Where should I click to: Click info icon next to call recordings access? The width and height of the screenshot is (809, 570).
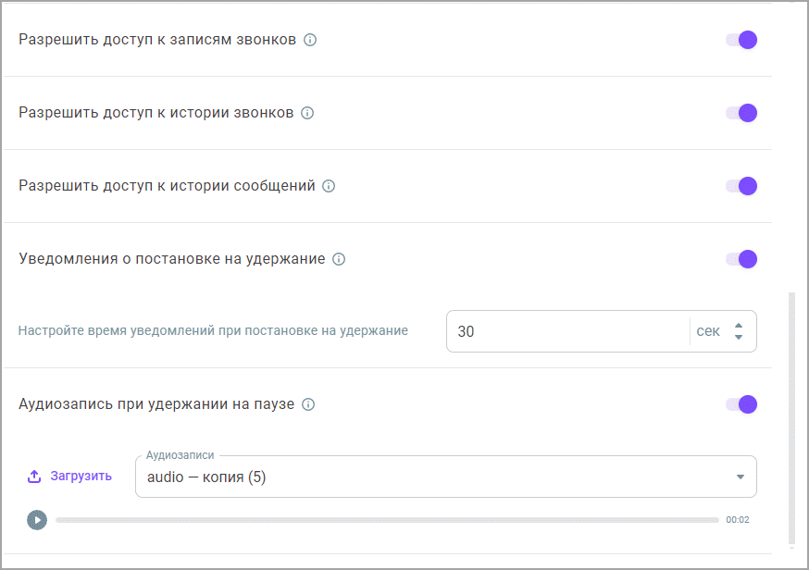pos(309,40)
